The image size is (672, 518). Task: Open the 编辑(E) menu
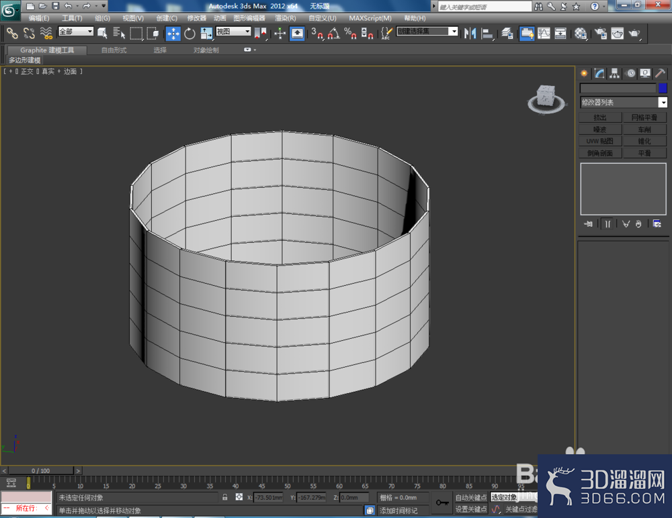coord(39,18)
